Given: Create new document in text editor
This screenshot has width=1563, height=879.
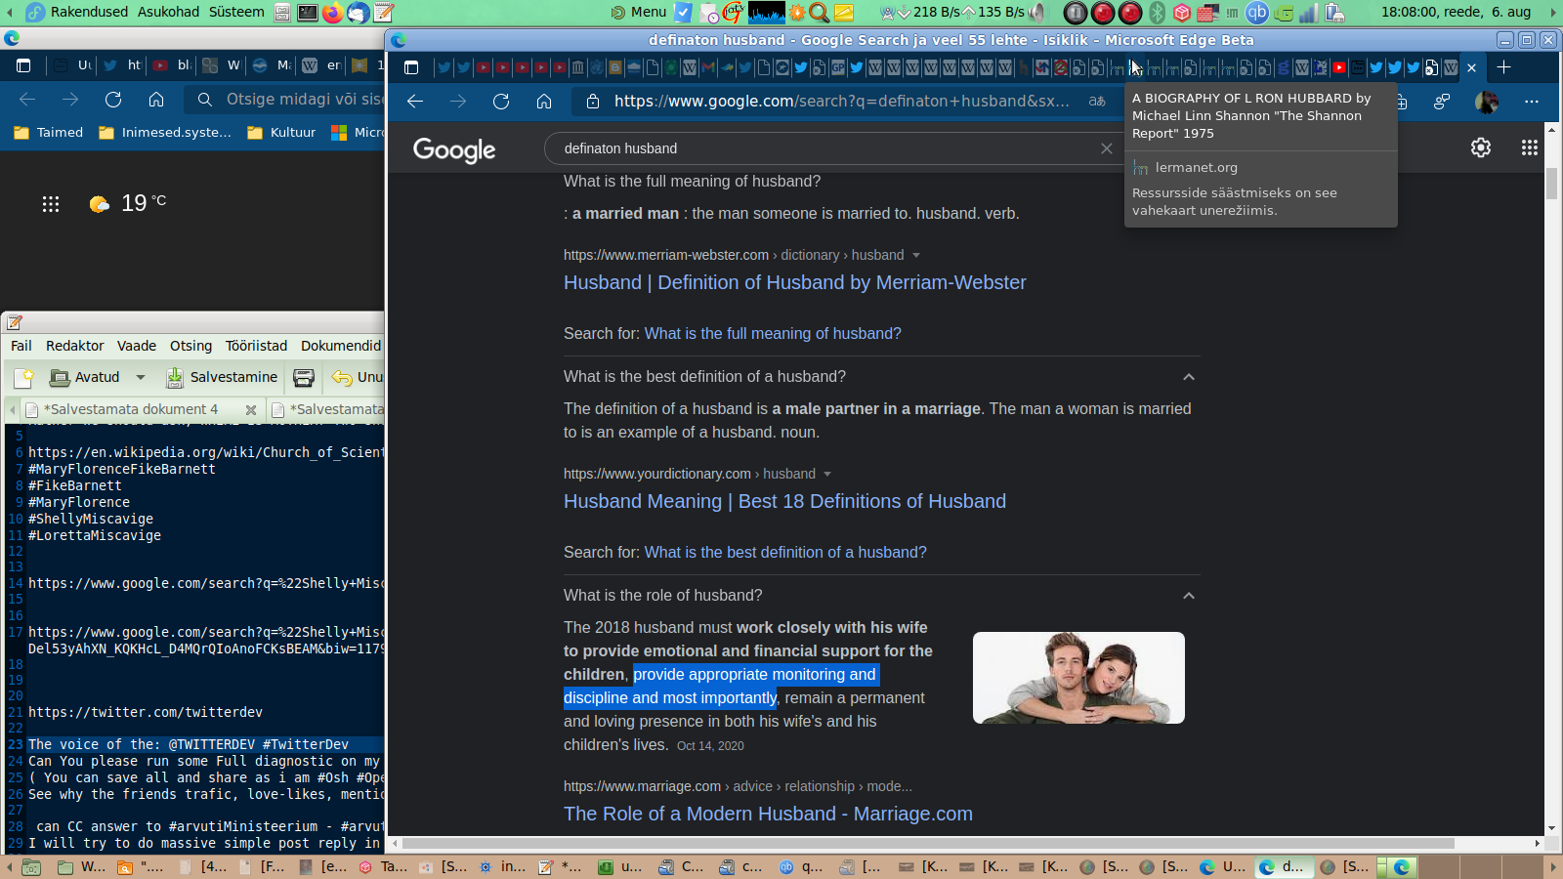Looking at the screenshot, I should pos(23,377).
